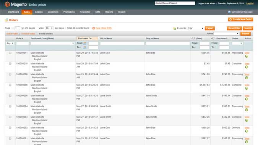Click reorder icon for order 100000210
258x145 pixels.
[247, 67]
